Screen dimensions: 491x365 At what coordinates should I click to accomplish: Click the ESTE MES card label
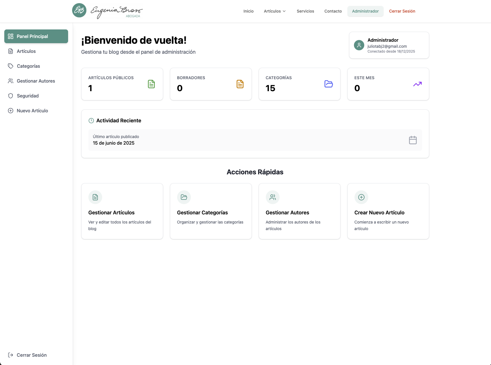coord(364,78)
